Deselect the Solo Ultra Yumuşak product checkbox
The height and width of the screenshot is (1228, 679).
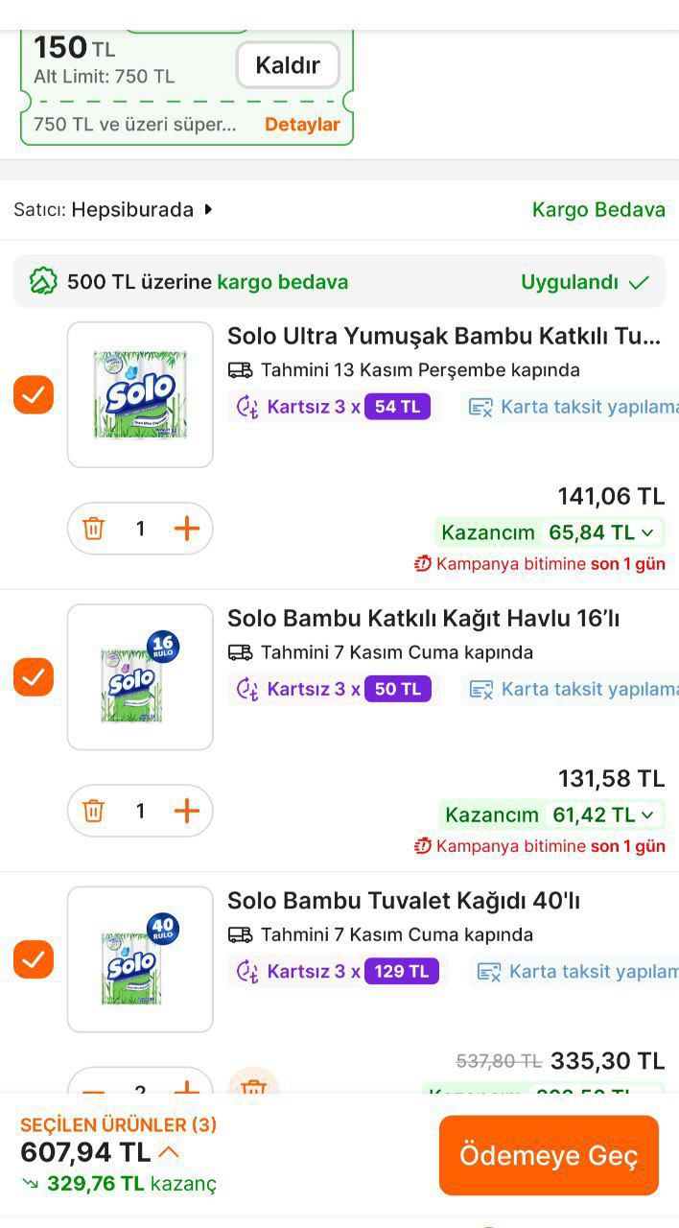click(33, 394)
